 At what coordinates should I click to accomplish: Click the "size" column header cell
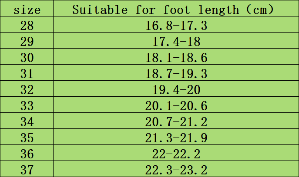27,10
